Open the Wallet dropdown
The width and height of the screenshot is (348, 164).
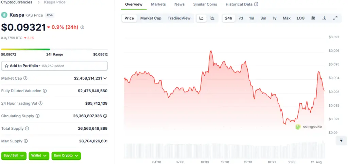pos(39,156)
